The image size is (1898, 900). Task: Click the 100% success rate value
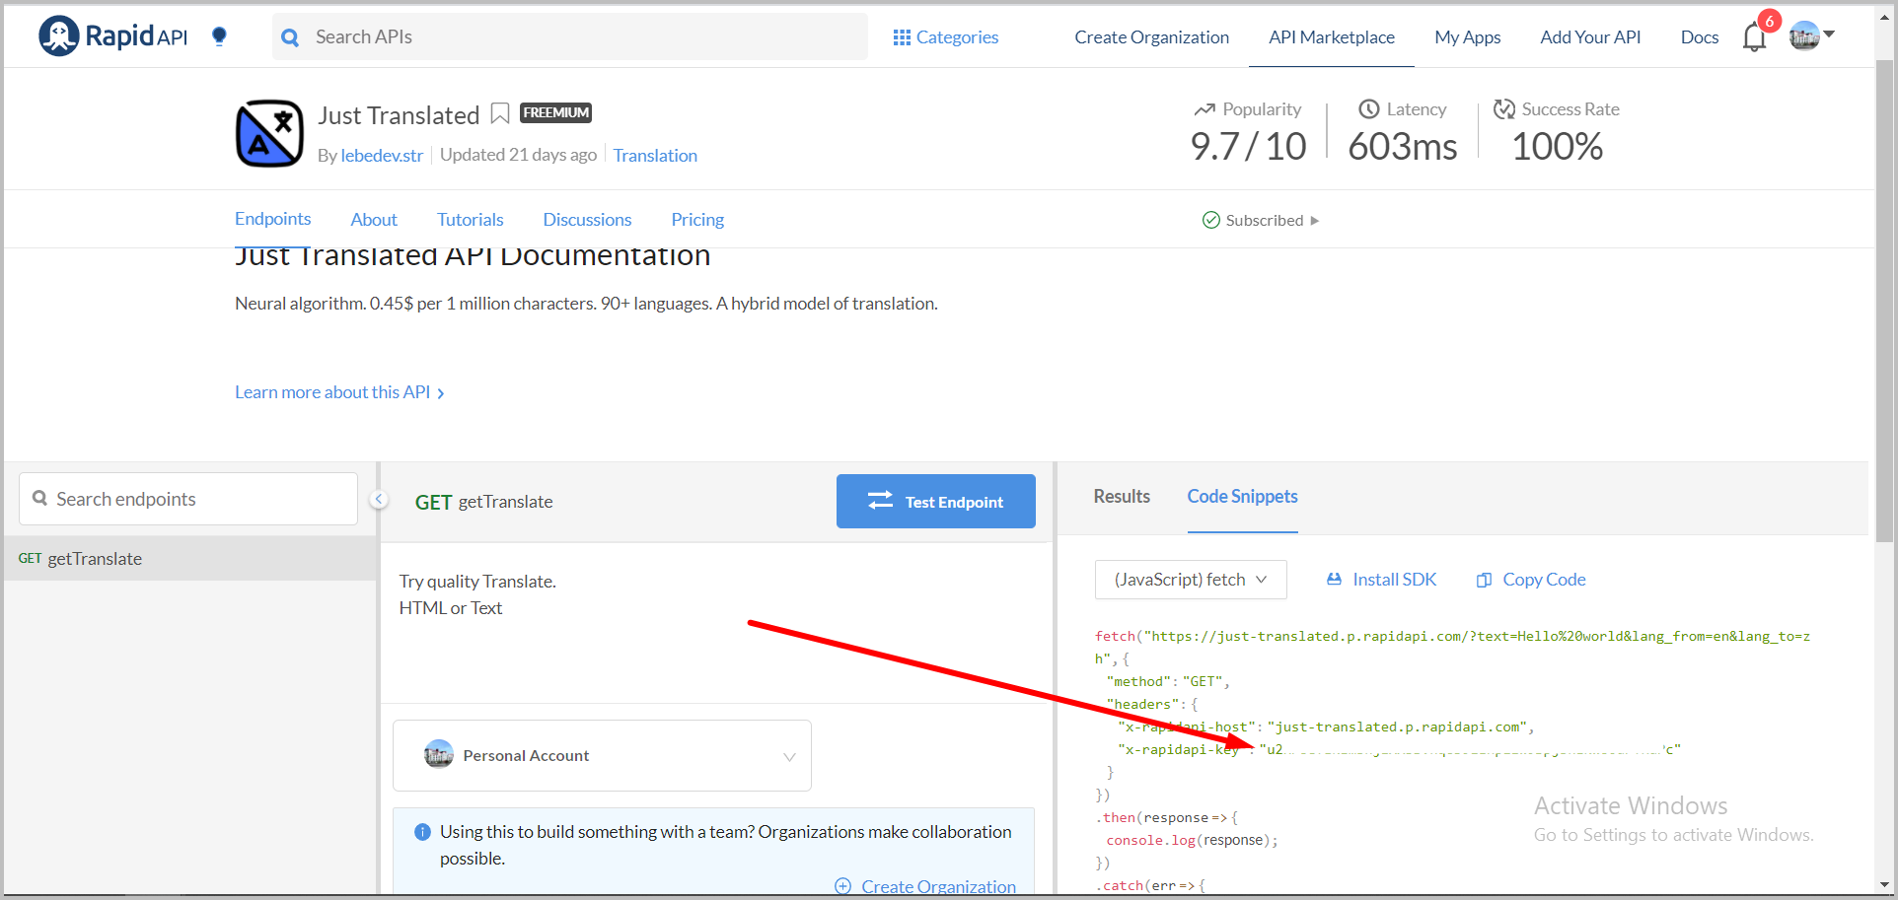[x=1557, y=147]
